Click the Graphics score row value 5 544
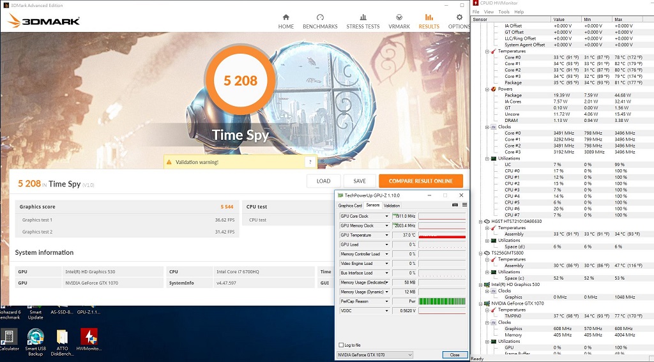This screenshot has height=362, width=654. click(x=227, y=207)
